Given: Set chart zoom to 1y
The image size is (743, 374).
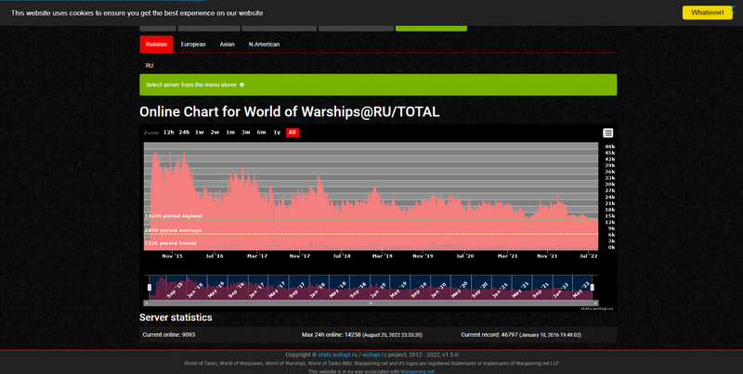Looking at the screenshot, I should pos(277,133).
